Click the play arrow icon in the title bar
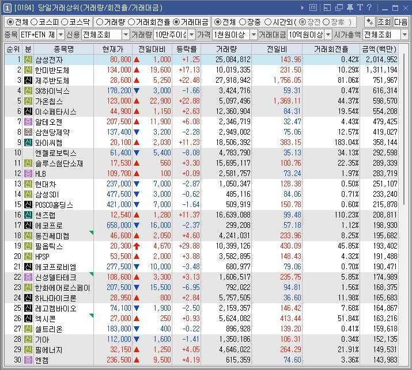 click(x=302, y=8)
